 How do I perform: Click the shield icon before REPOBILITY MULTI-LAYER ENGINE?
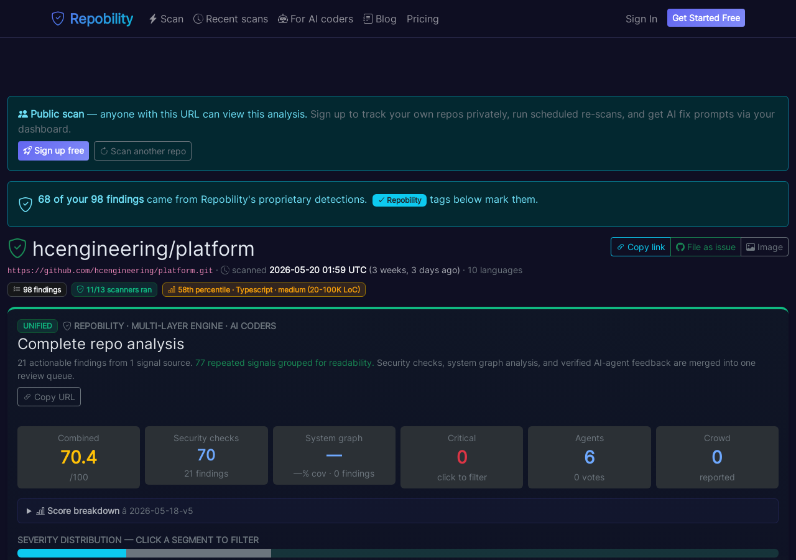tap(67, 326)
